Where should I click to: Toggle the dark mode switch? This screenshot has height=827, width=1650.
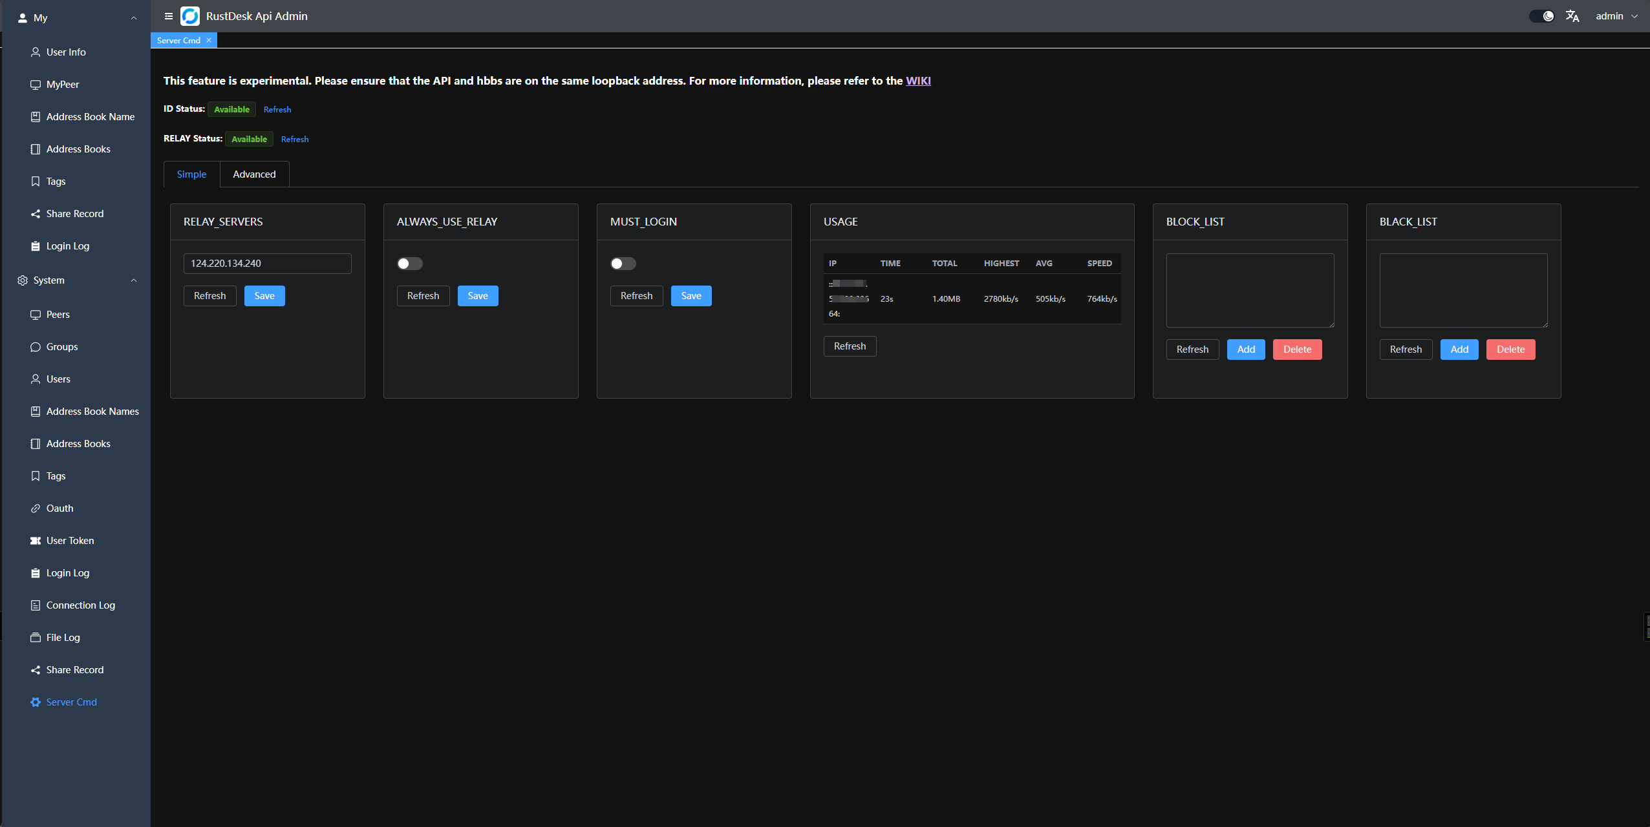1541,16
